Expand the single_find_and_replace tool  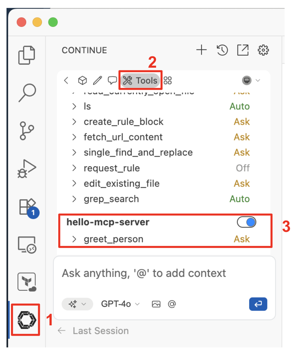(74, 153)
